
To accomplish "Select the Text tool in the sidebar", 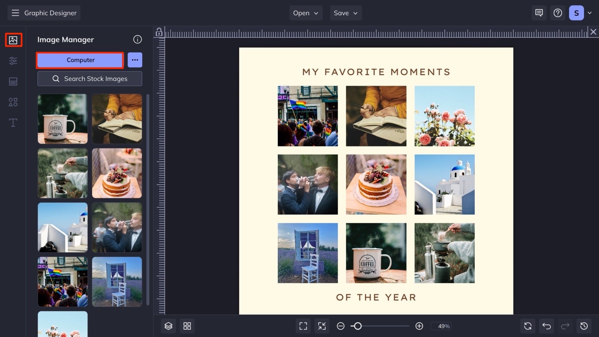I will (x=13, y=122).
